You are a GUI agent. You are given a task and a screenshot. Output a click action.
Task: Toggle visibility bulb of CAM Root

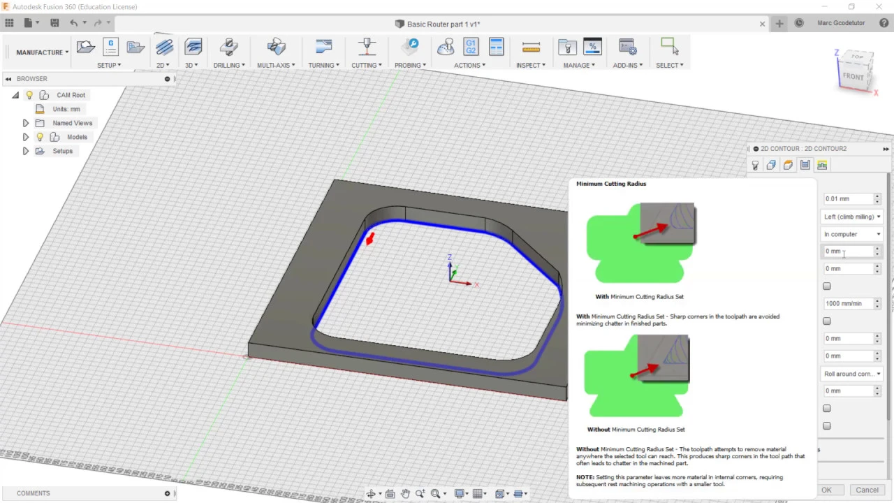pos(29,95)
